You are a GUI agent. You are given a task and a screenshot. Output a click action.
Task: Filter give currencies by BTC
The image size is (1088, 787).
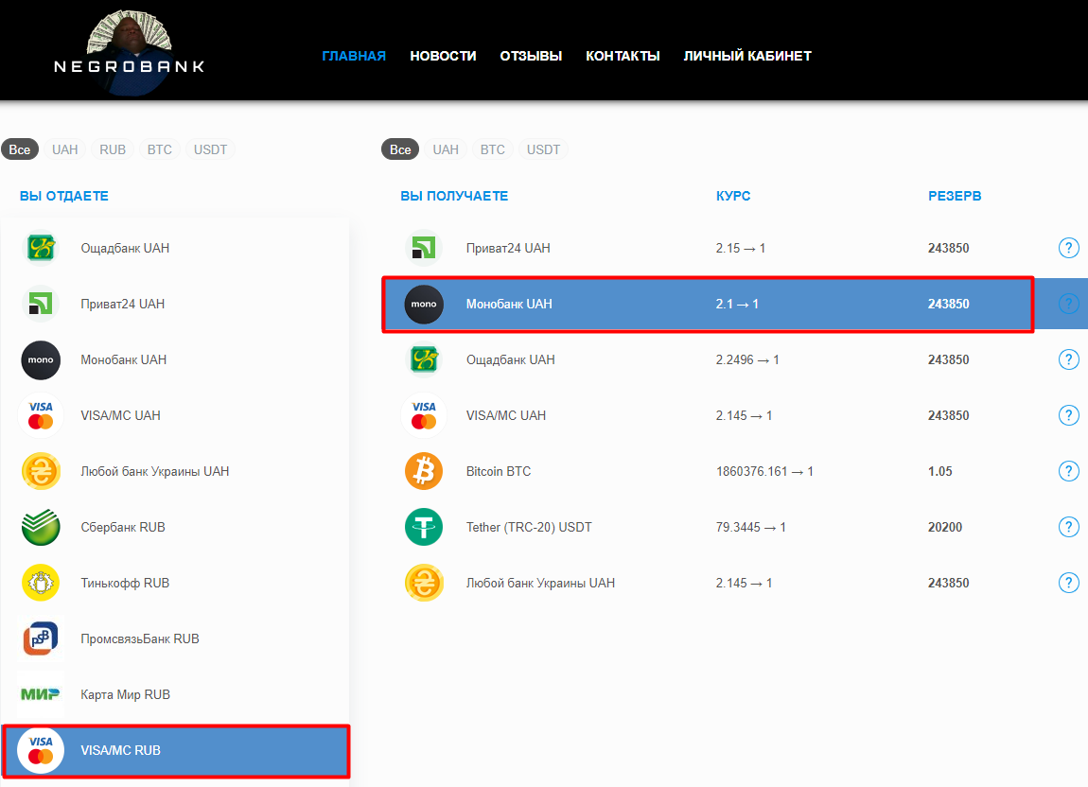tap(160, 149)
